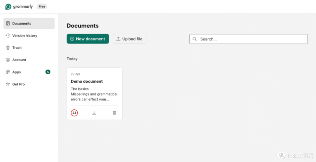
Task: Click the 22 Apr date label
Action: click(76, 74)
